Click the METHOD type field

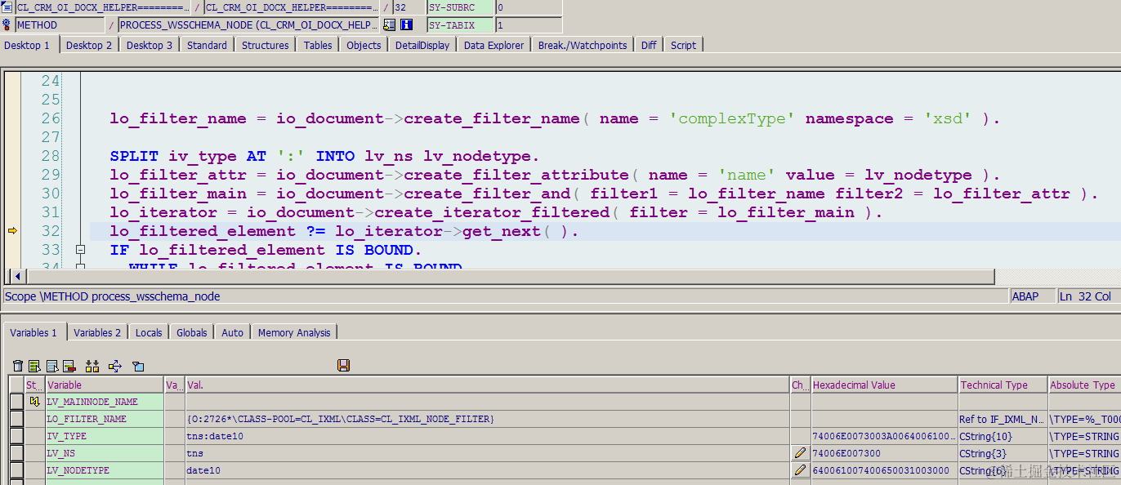click(60, 25)
